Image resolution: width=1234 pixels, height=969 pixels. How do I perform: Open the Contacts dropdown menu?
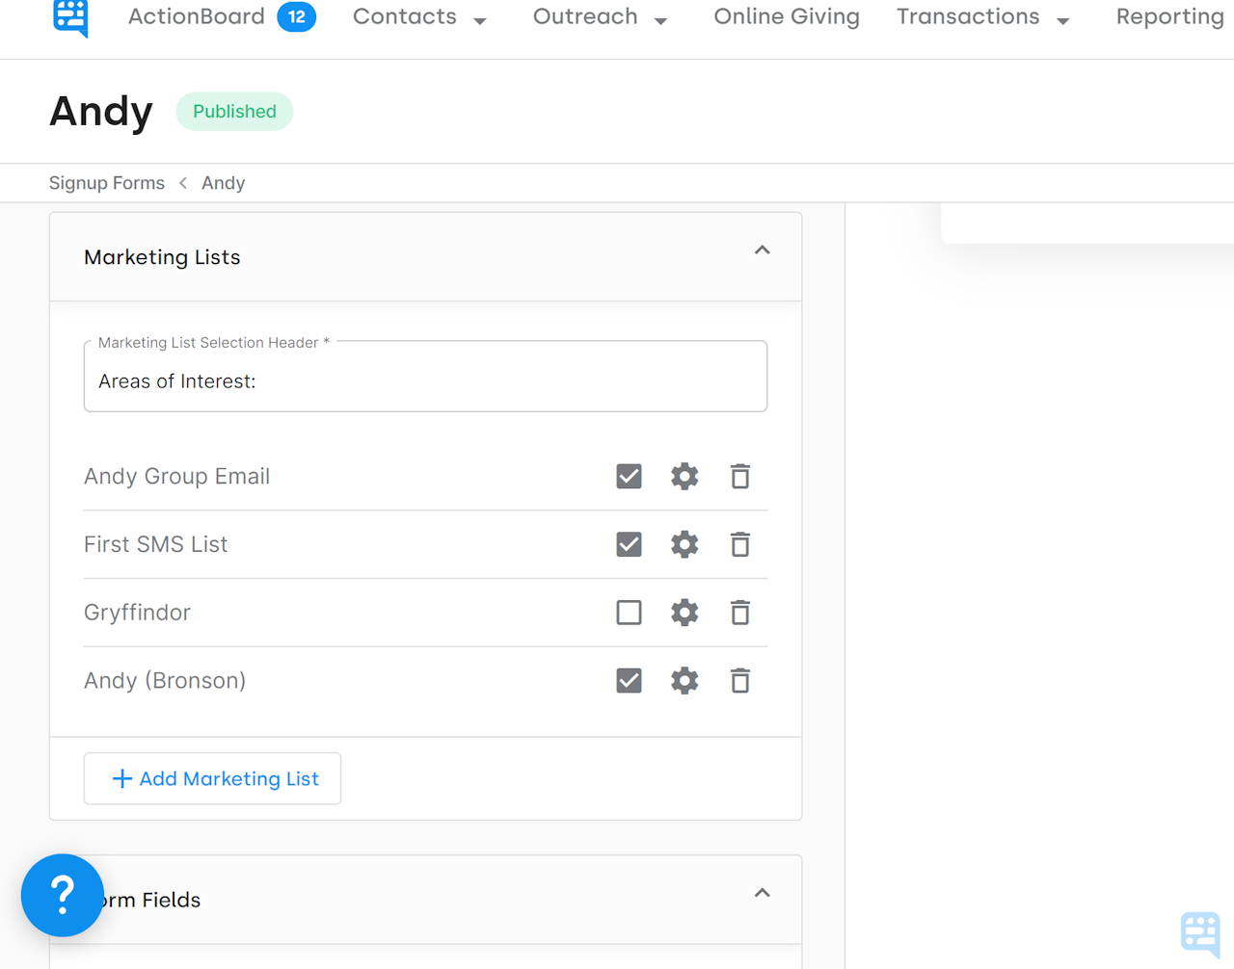click(x=420, y=16)
